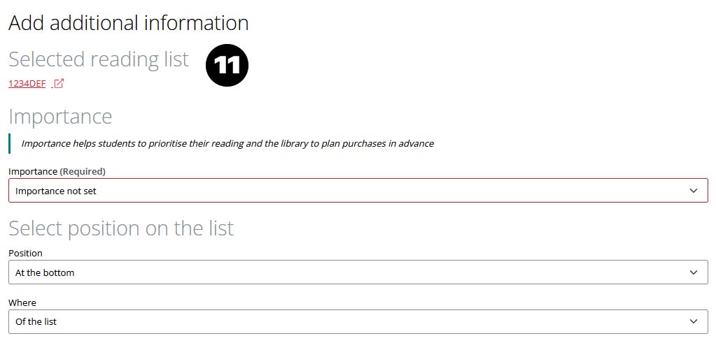Click the chevron arrow on the Position dropdown
716x343 pixels.
[694, 272]
